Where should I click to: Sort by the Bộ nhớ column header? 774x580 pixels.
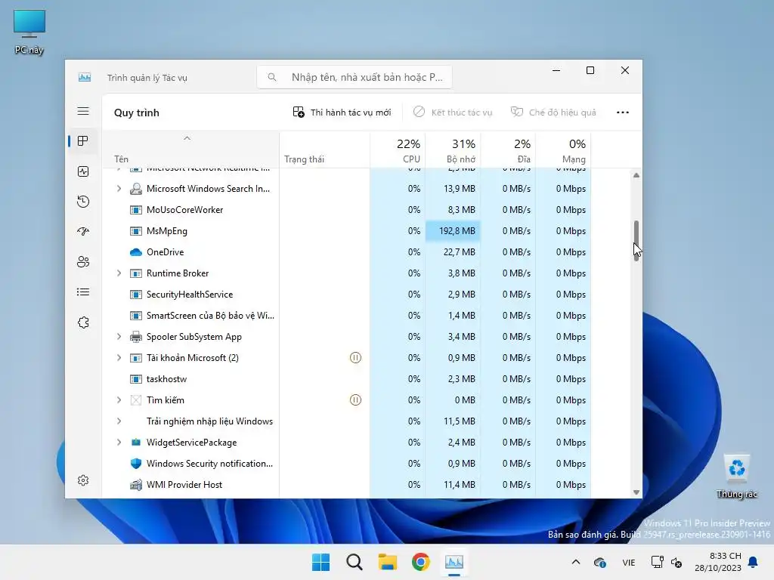[453, 150]
